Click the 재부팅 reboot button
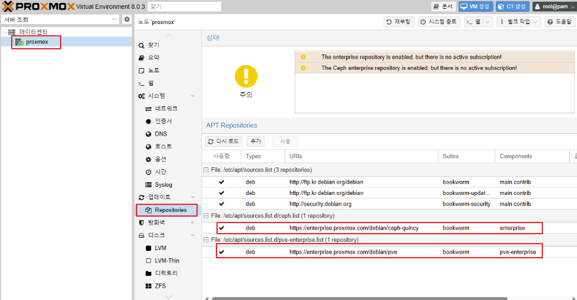577x300 pixels. pyautogui.click(x=399, y=22)
